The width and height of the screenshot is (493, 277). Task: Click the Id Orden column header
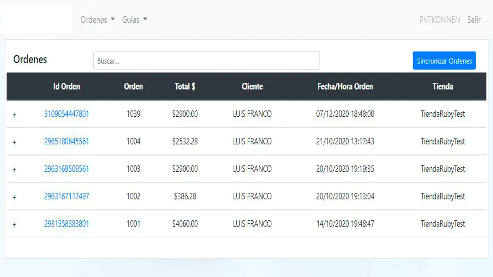67,86
